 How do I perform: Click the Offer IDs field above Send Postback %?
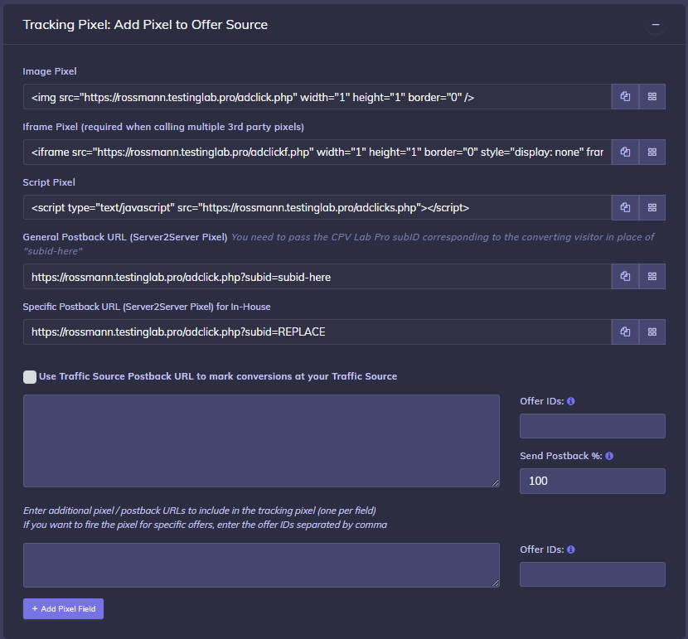coord(593,426)
